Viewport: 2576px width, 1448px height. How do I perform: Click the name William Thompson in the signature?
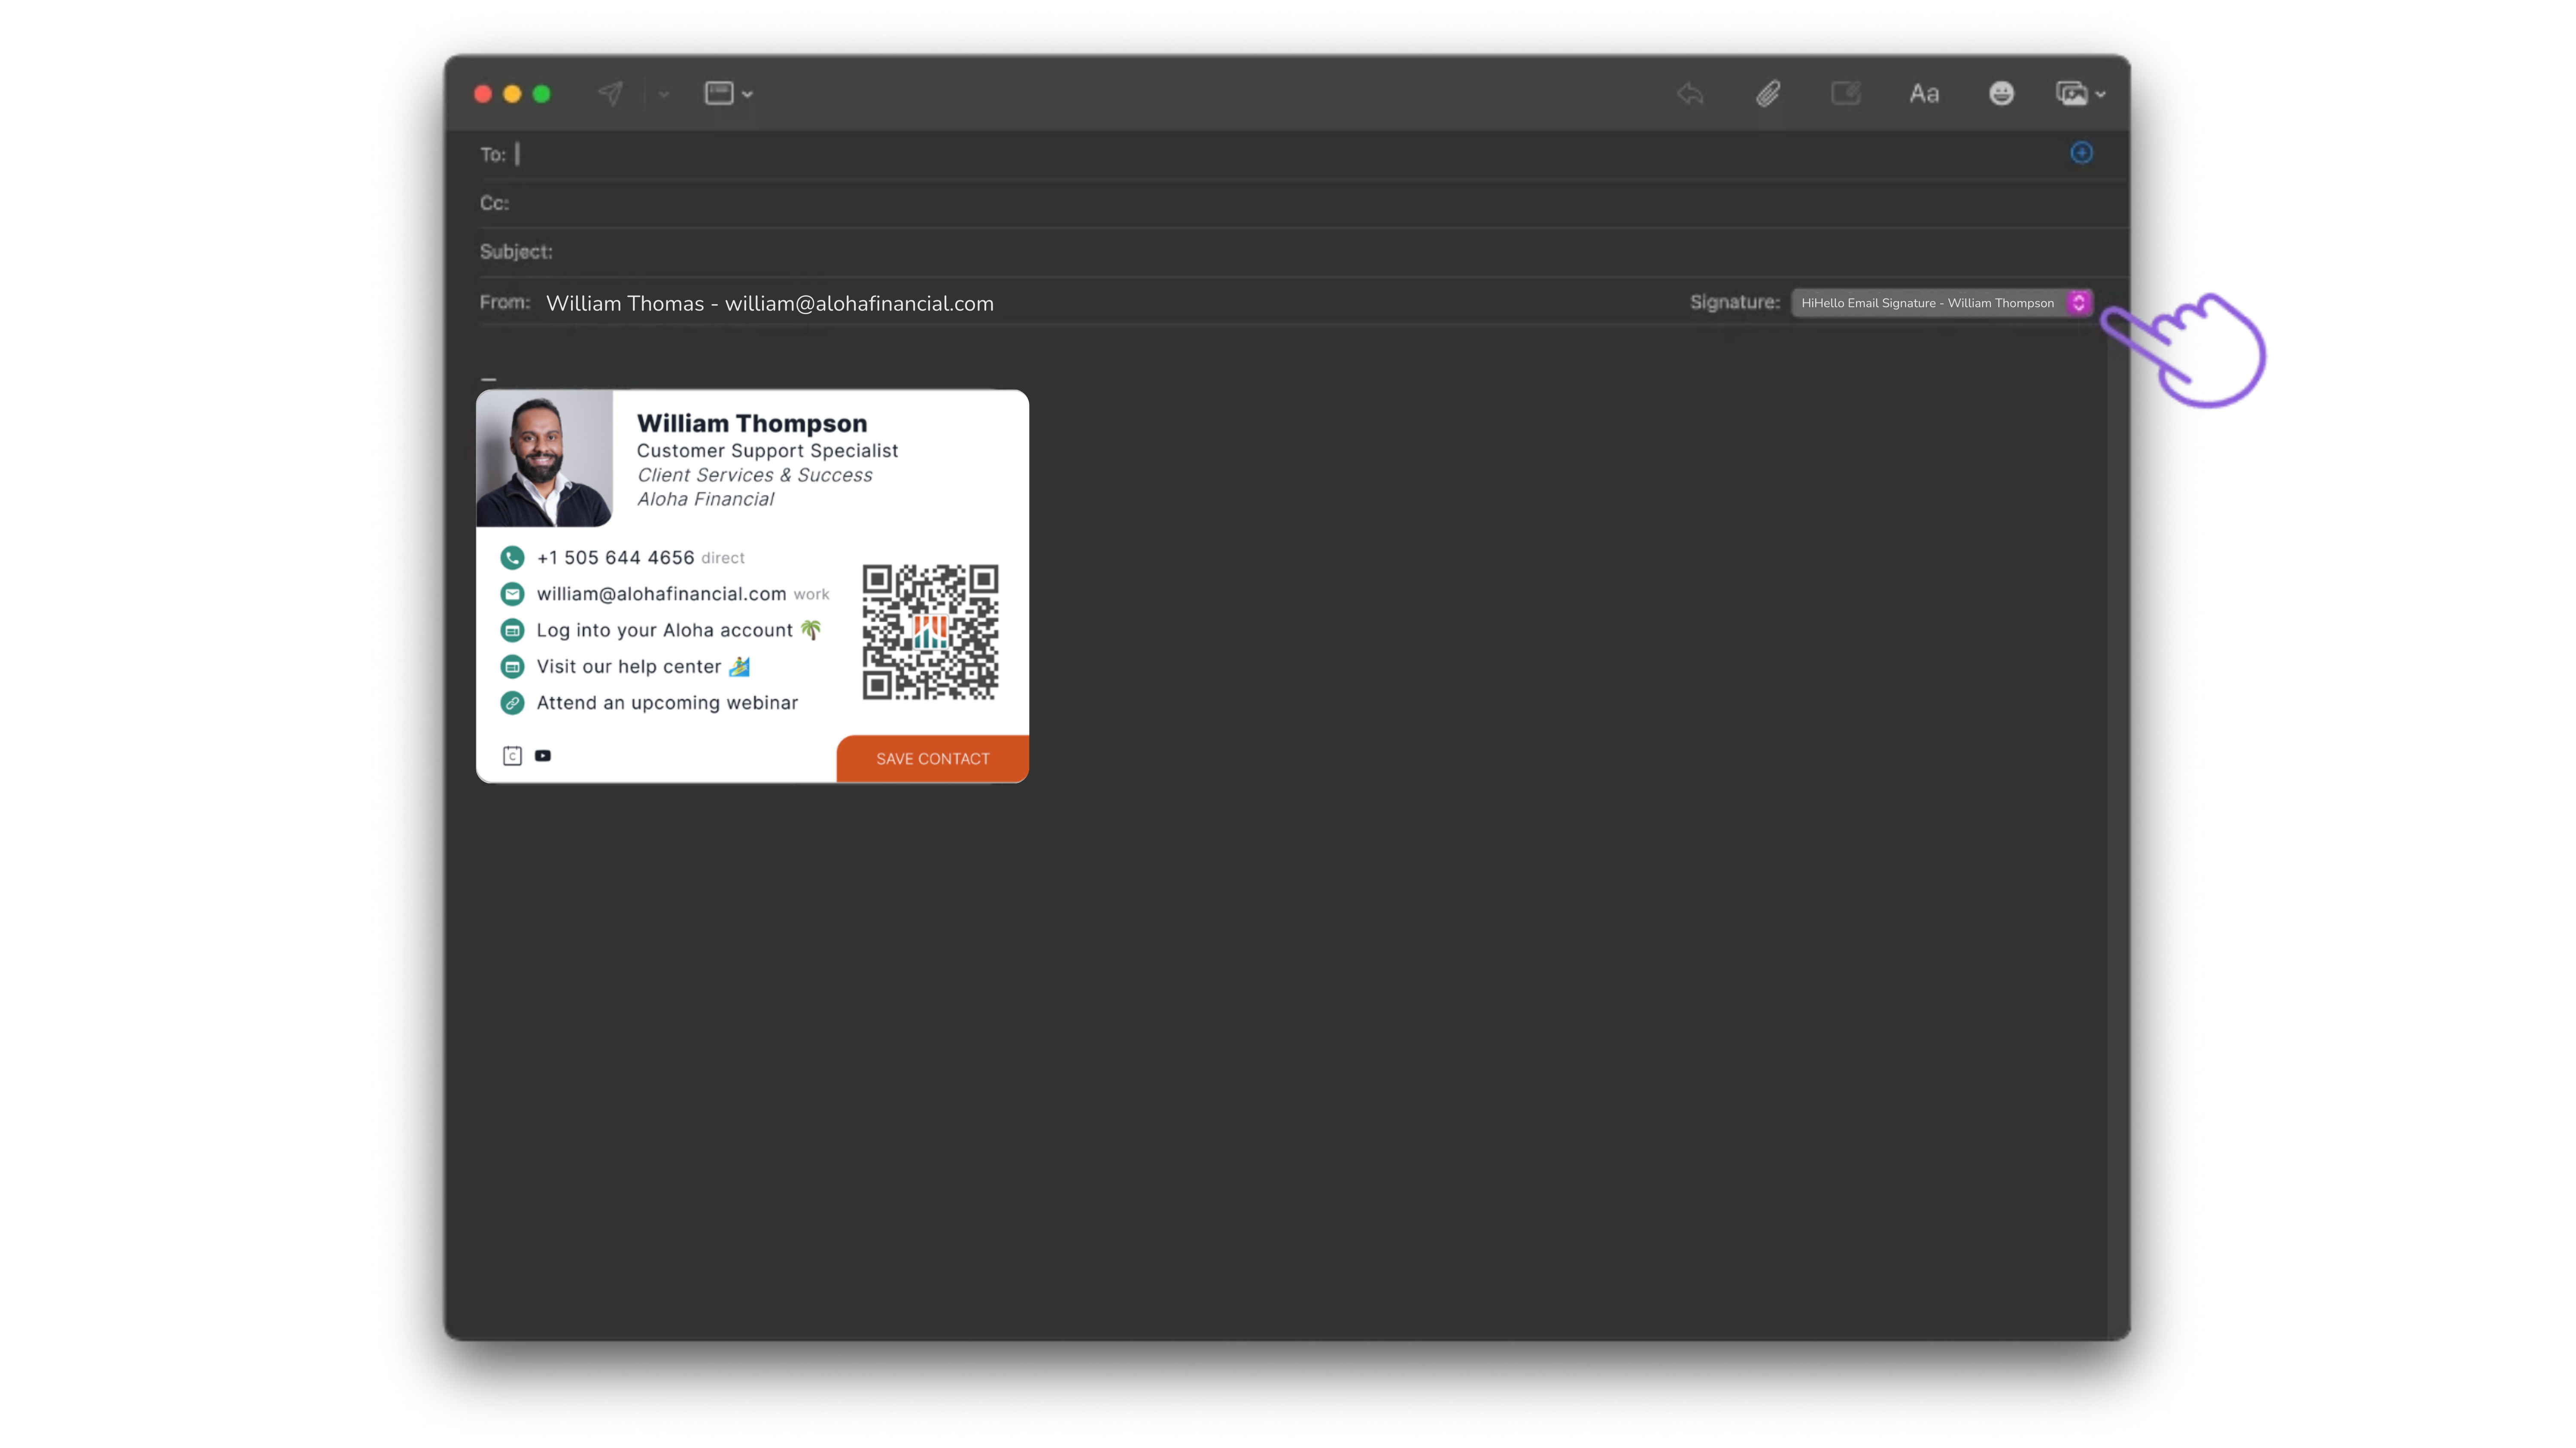pyautogui.click(x=752, y=424)
